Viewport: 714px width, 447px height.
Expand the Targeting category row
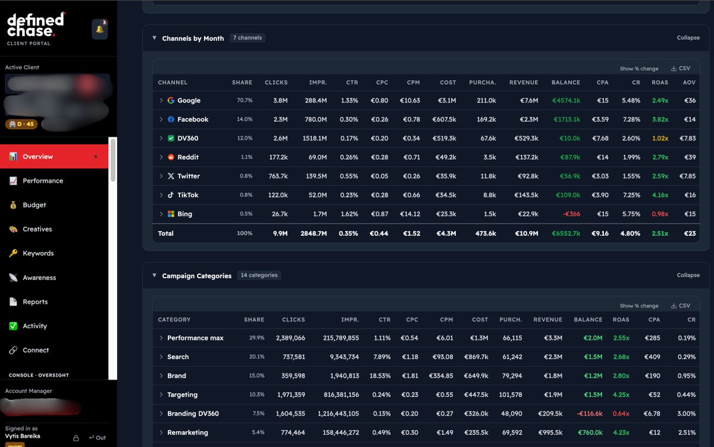click(161, 395)
